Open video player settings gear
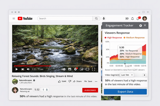 75,69
